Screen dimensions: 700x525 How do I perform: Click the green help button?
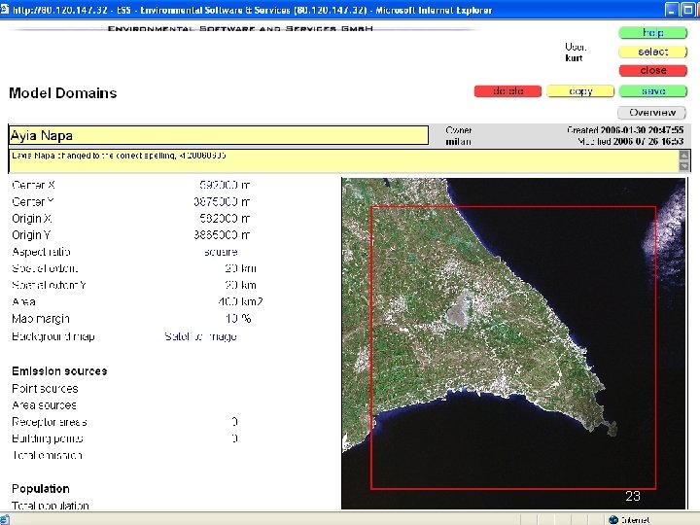(x=652, y=33)
